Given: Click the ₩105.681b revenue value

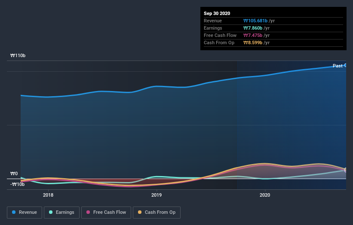Looking at the screenshot, I should (x=255, y=21).
